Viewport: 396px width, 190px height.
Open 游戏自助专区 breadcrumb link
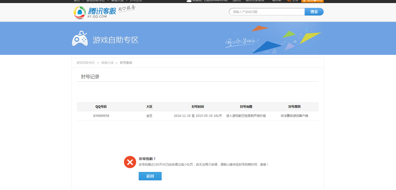pyautogui.click(x=86, y=63)
